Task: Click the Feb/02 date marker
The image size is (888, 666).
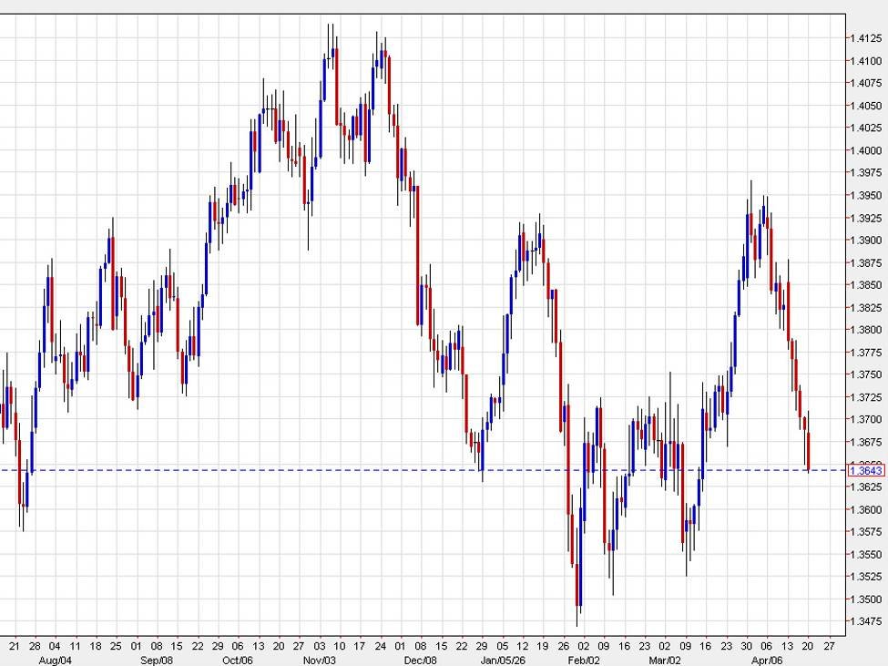Action: (583, 659)
